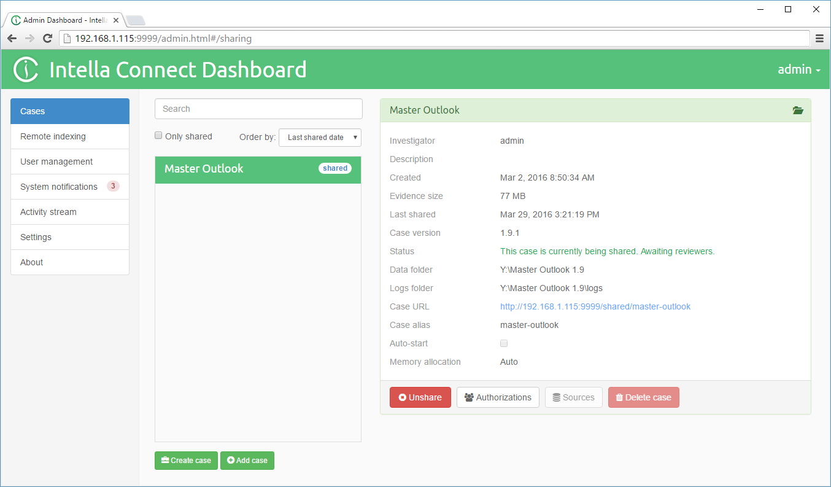This screenshot has height=487, width=831.
Task: Toggle the Auto-start checkbox
Action: pos(504,343)
